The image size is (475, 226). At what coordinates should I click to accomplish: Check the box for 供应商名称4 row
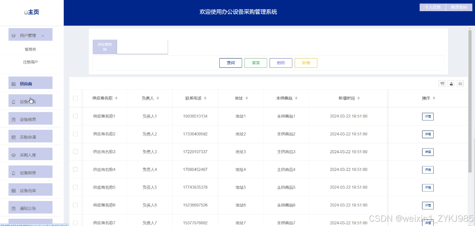(x=75, y=169)
